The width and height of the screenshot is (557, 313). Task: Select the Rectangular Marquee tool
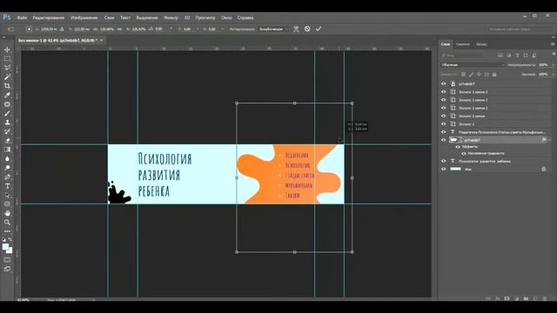(x=7, y=58)
